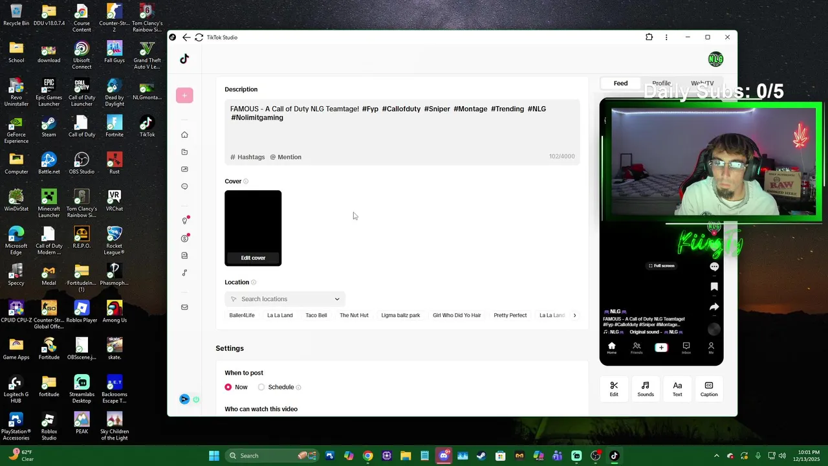Click the share arrow in phone preview
Screen dimensions: 828x466
coord(714,307)
